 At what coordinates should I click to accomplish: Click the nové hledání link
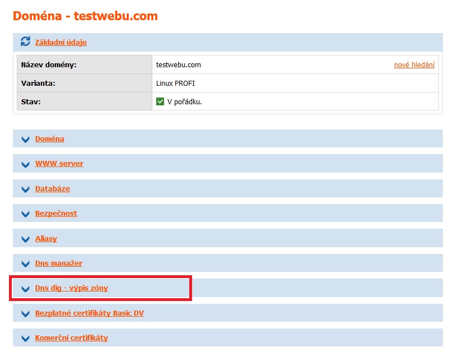(414, 65)
